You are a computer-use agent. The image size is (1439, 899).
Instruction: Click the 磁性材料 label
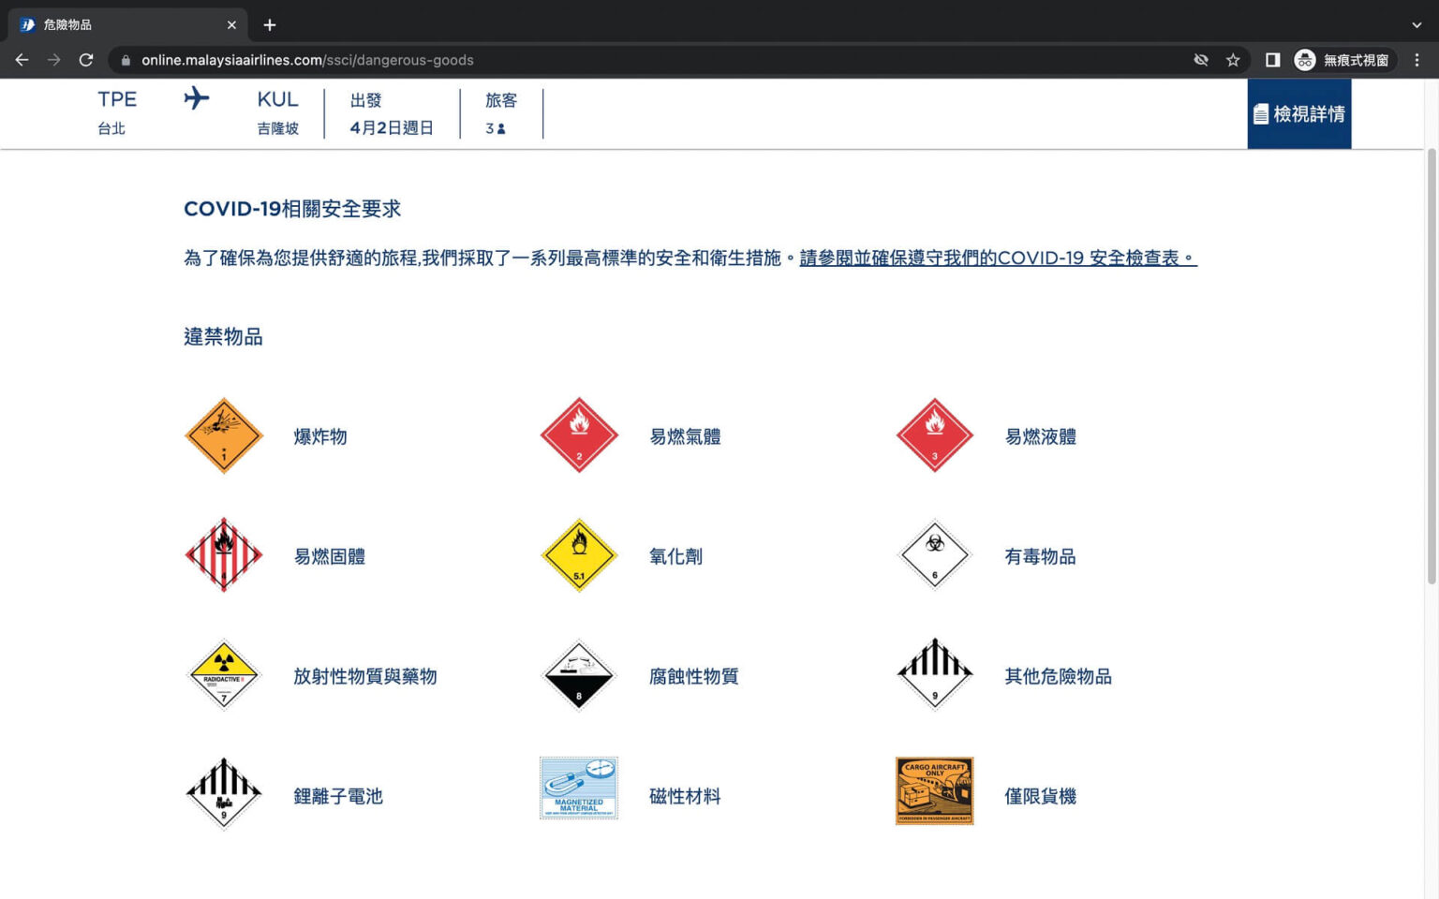click(x=685, y=796)
